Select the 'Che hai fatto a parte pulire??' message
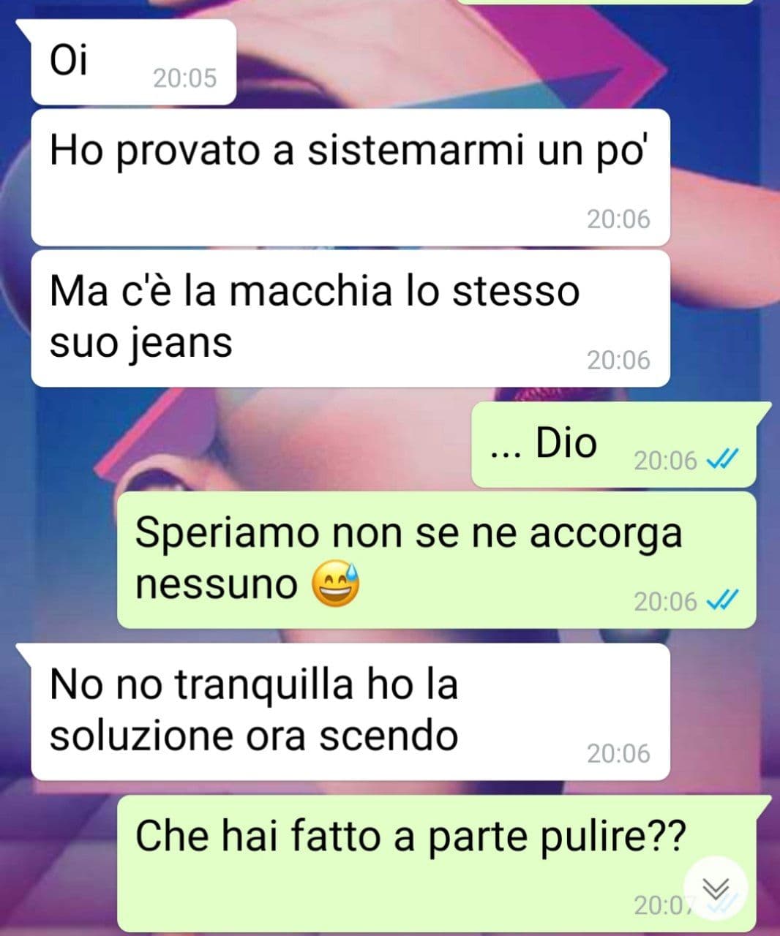Screen dimensions: 780x936 coord(437,863)
